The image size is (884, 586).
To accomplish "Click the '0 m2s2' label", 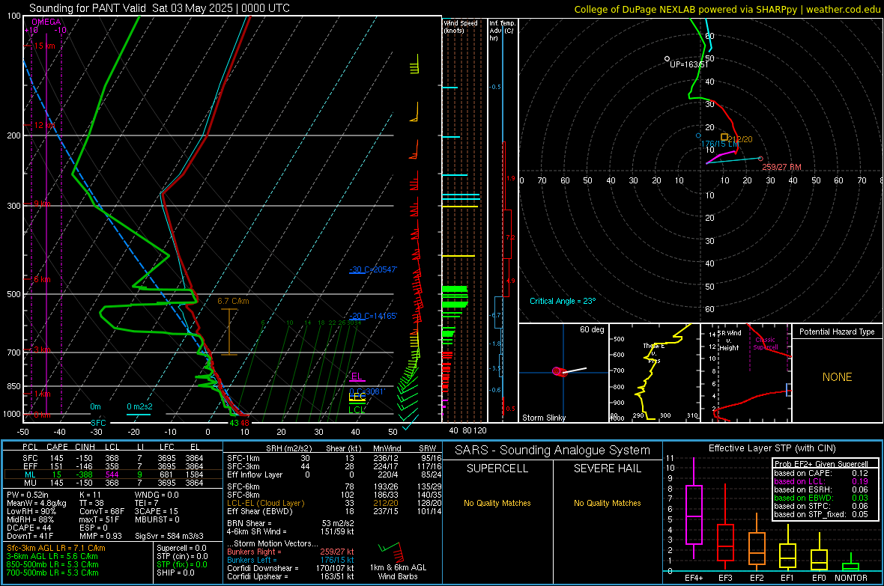I will pyautogui.click(x=139, y=406).
